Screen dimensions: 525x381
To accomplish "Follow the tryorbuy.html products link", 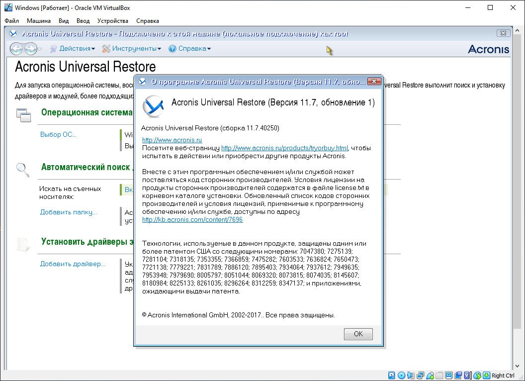I will click(284, 148).
